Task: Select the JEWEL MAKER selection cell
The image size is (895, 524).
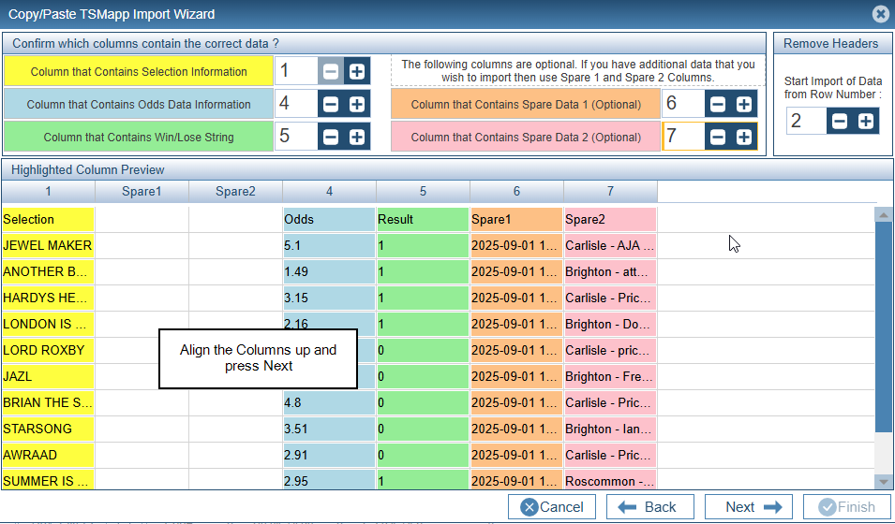Action: pyautogui.click(x=48, y=246)
